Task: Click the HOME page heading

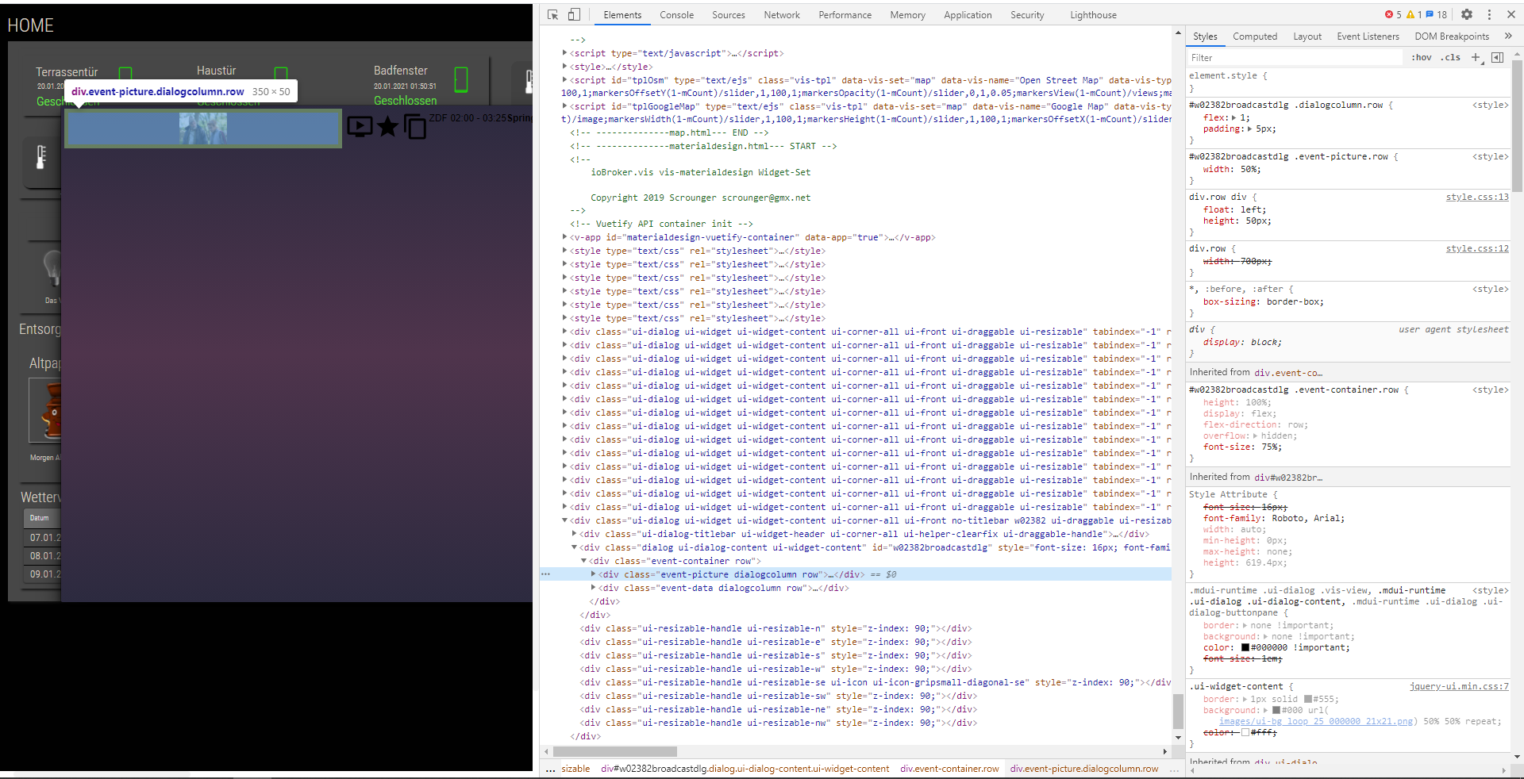Action: click(30, 25)
